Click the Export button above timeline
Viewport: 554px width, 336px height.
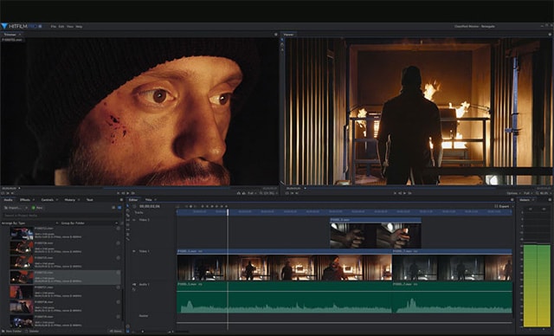[x=502, y=206]
